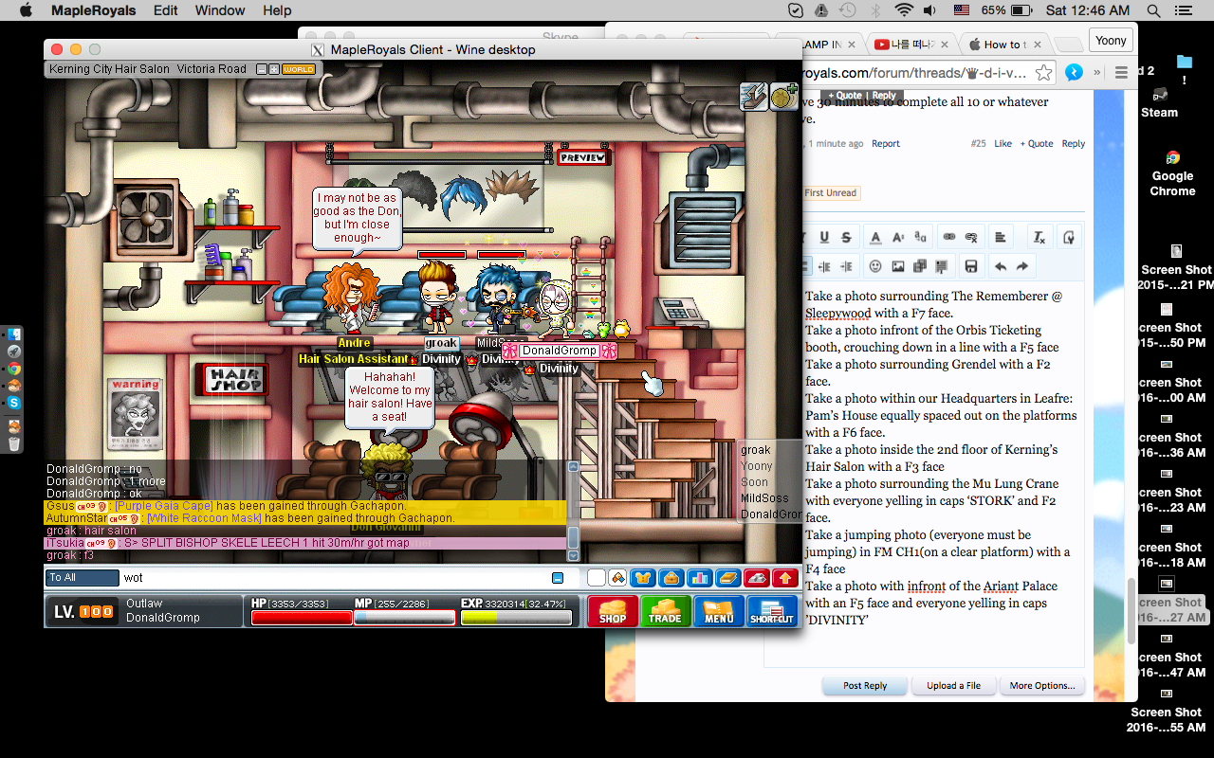The height and width of the screenshot is (758, 1214).
Task: Click the insert image icon in editor
Action: tap(898, 266)
